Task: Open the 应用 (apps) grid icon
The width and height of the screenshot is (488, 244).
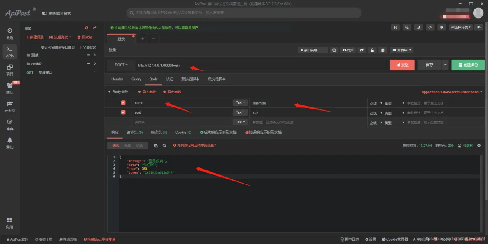Action: [x=9, y=223]
